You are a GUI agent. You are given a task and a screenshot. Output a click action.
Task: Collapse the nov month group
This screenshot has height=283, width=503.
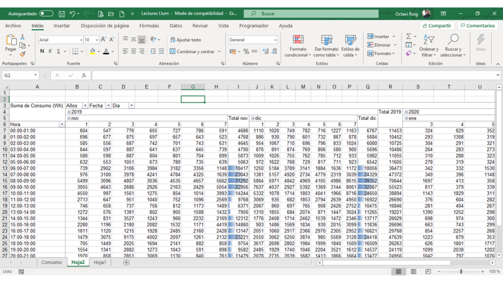[69, 118]
